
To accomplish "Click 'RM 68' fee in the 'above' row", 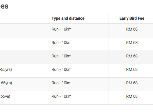I will tap(132, 96).
